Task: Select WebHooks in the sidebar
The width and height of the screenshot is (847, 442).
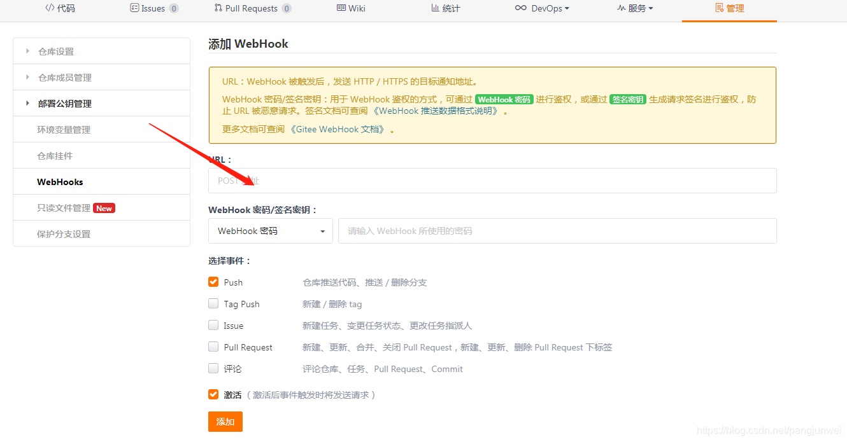Action: (102, 181)
